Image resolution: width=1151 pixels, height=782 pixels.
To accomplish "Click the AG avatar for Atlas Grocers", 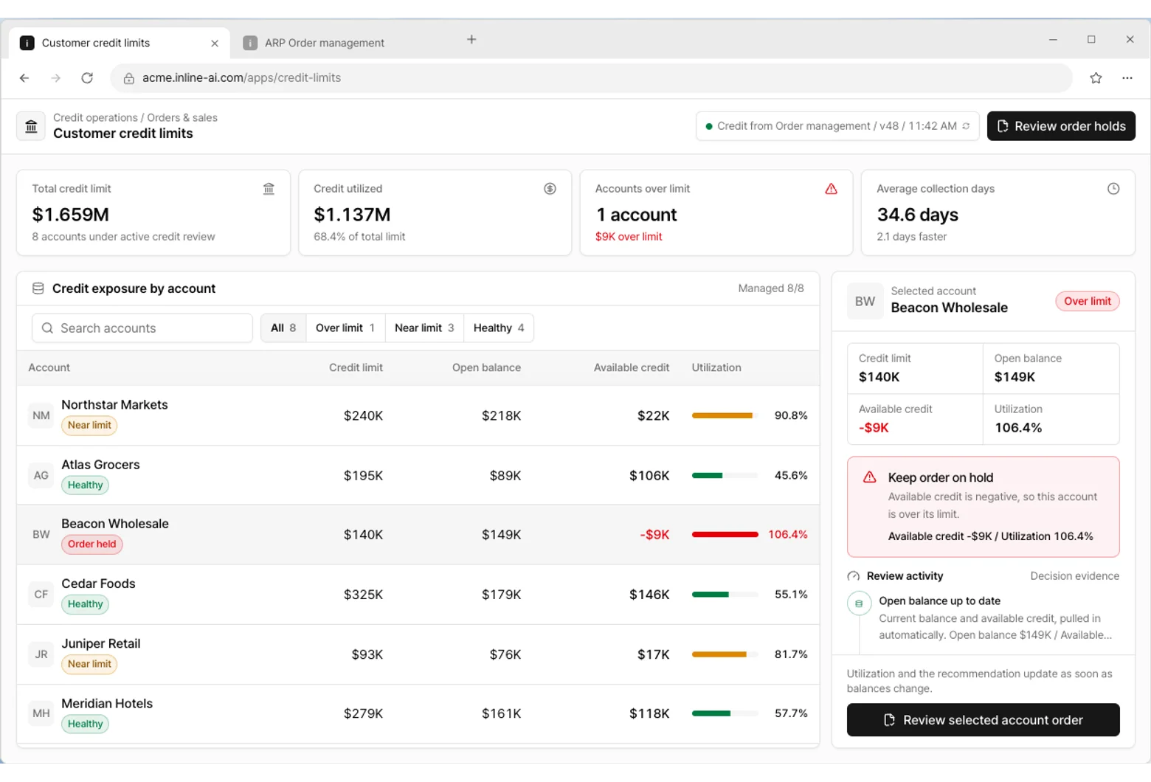I will click(x=41, y=475).
